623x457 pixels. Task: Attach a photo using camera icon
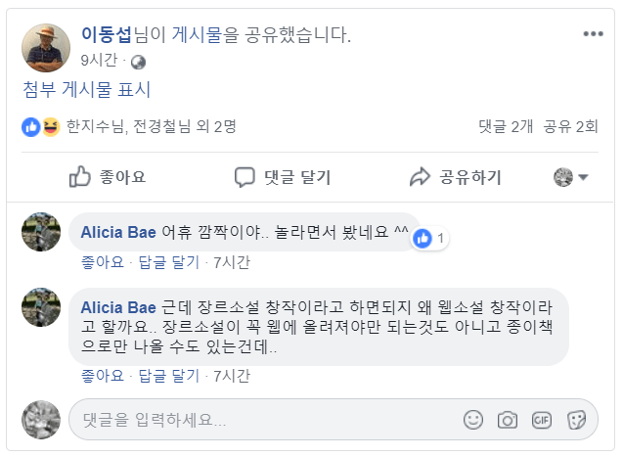click(x=507, y=420)
